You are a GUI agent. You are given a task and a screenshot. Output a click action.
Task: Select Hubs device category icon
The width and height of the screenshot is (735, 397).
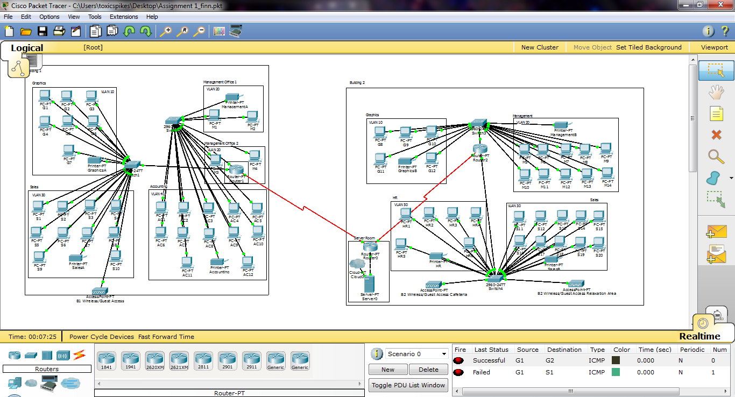click(47, 355)
